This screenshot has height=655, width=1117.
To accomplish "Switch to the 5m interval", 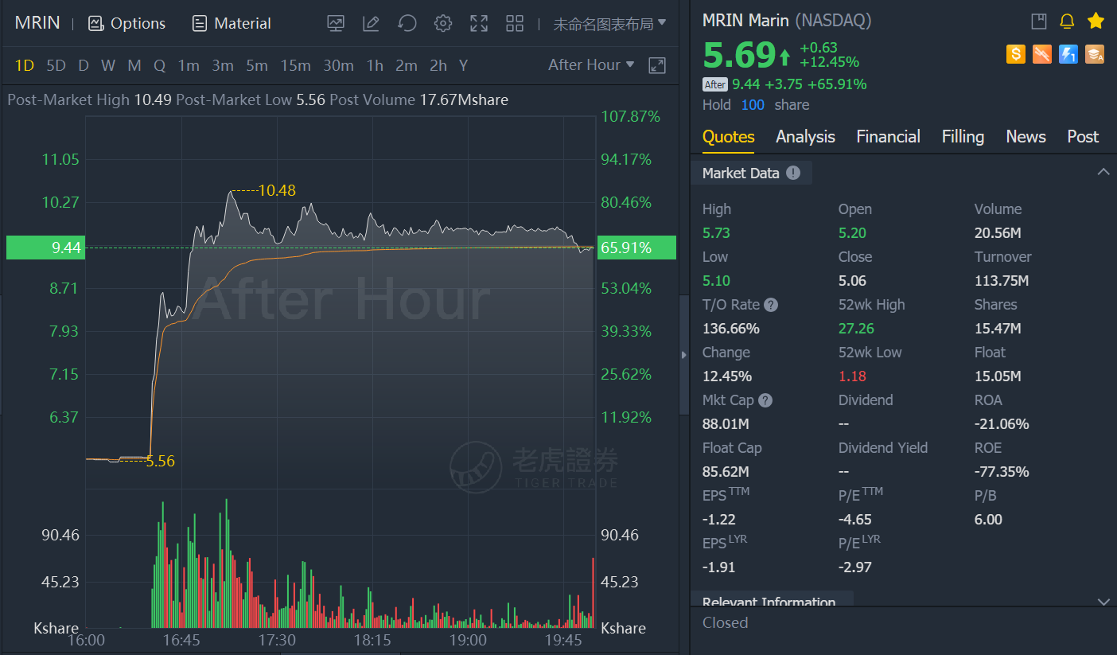I will 257,65.
